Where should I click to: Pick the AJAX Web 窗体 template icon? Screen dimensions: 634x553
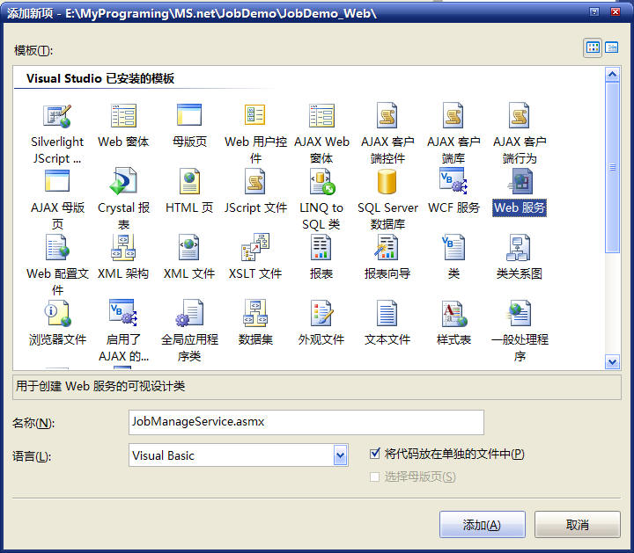pyautogui.click(x=321, y=115)
